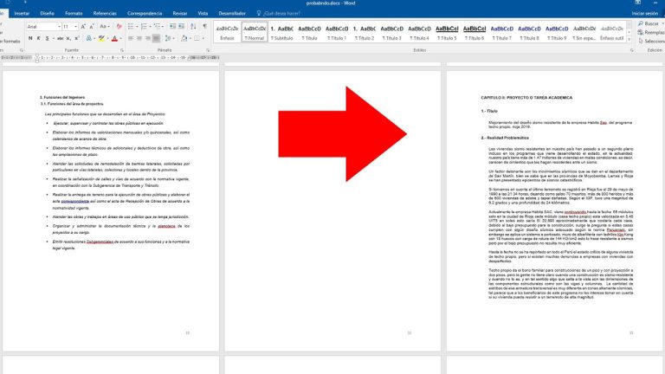
Task: Apply the red font color swatch
Action: click(114, 38)
